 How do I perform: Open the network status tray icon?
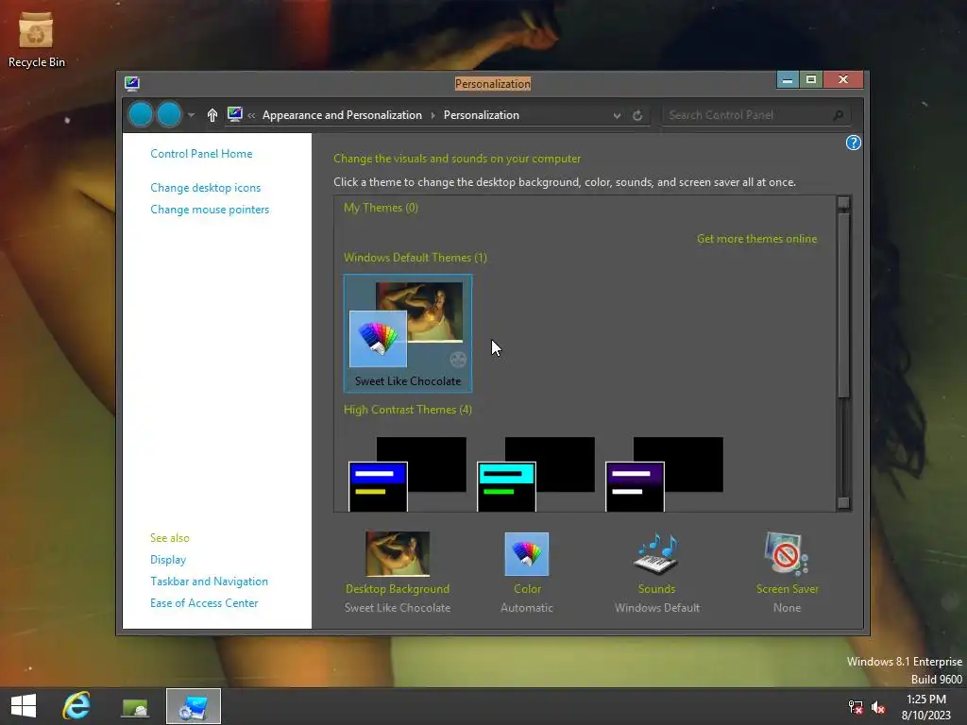tap(856, 707)
